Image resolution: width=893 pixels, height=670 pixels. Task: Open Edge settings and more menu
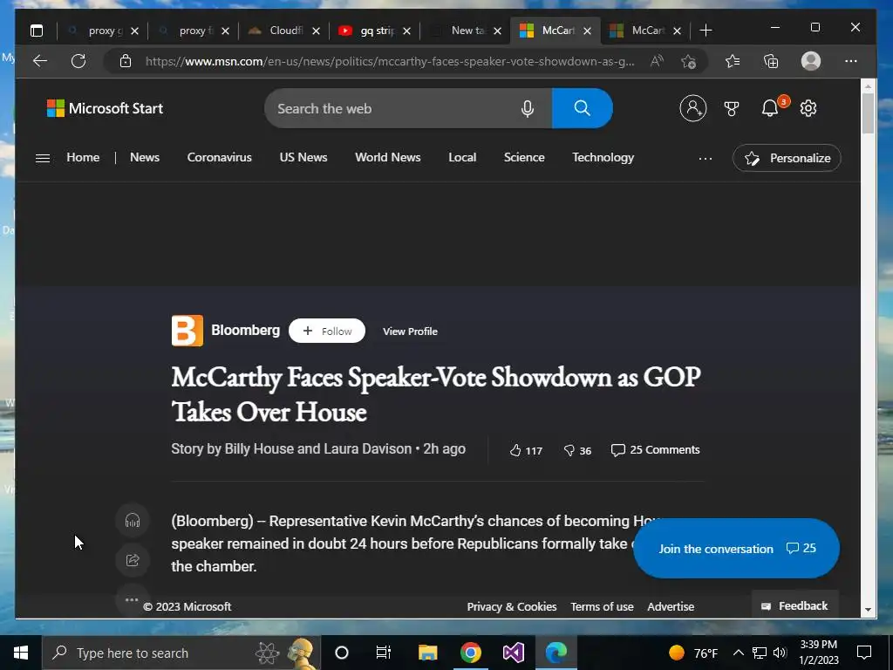(x=851, y=61)
